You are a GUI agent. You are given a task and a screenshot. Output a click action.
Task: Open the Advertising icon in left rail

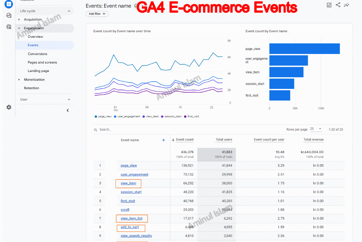coord(9,27)
